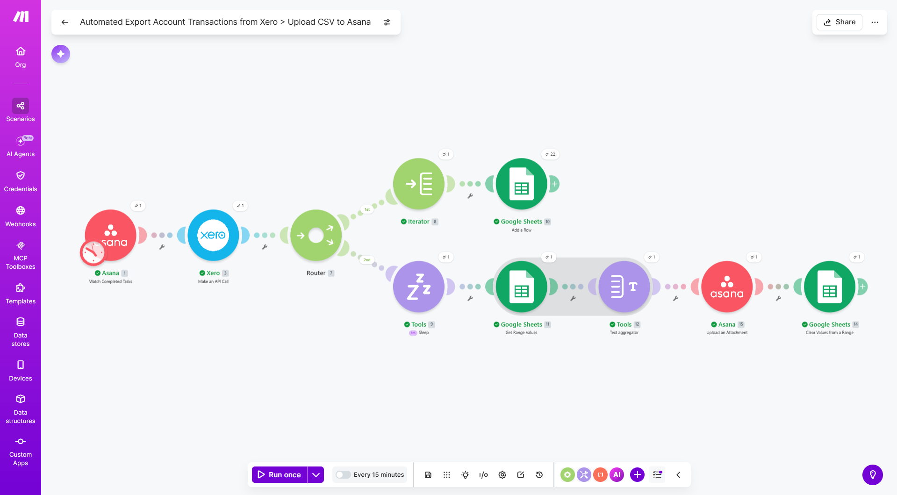Image resolution: width=897 pixels, height=495 pixels.
Task: Click filter wrench between Iterator and Google Sheets
Action: (x=470, y=196)
